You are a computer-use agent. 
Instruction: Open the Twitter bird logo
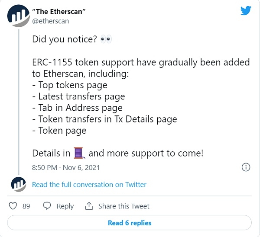tap(246, 11)
